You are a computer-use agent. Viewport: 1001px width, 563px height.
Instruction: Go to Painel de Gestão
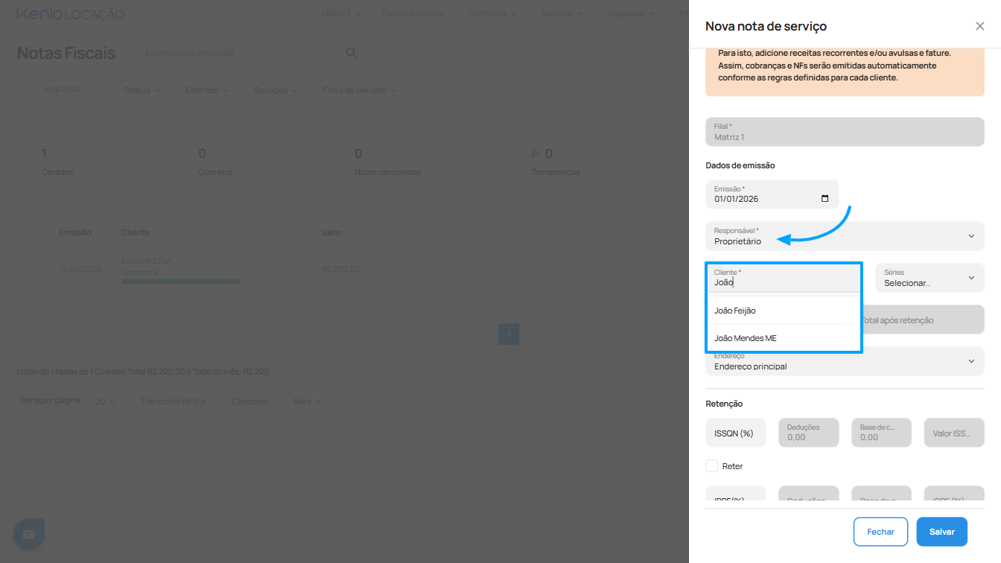pos(413,13)
